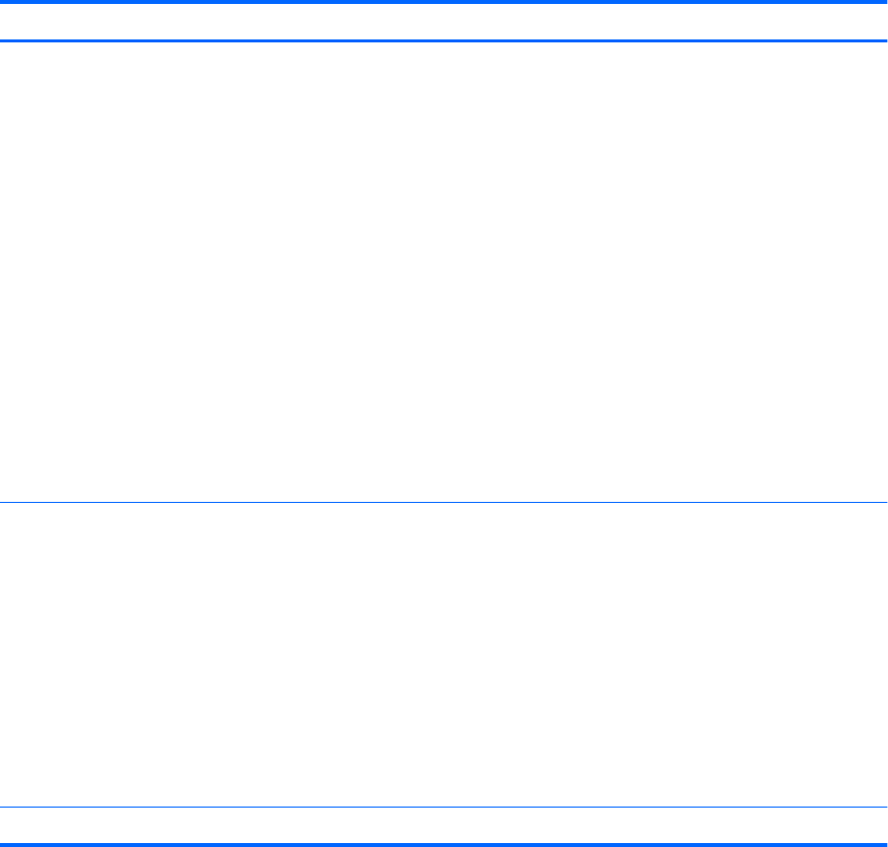Viewport: 888px width, 847px height.
Task: Click the right edge of the medium empty row
Action: click(882, 656)
